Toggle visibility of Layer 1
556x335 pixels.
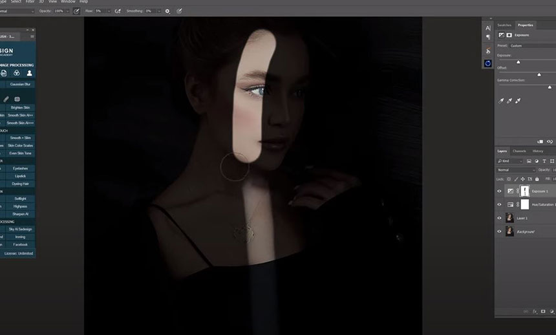pyautogui.click(x=499, y=218)
